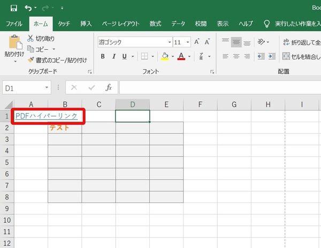
Task: Select column D header
Action: pos(133,104)
